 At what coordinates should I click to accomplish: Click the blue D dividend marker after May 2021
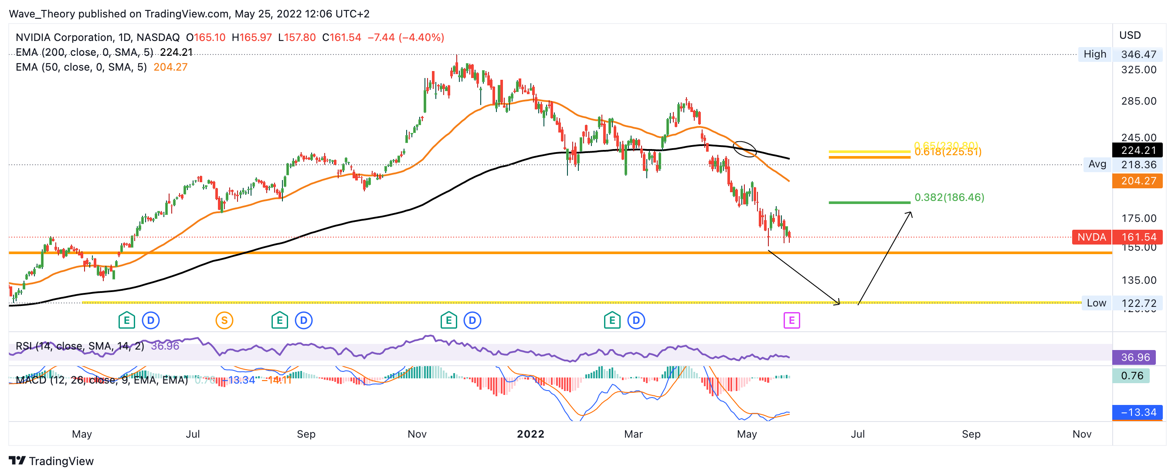coord(150,320)
